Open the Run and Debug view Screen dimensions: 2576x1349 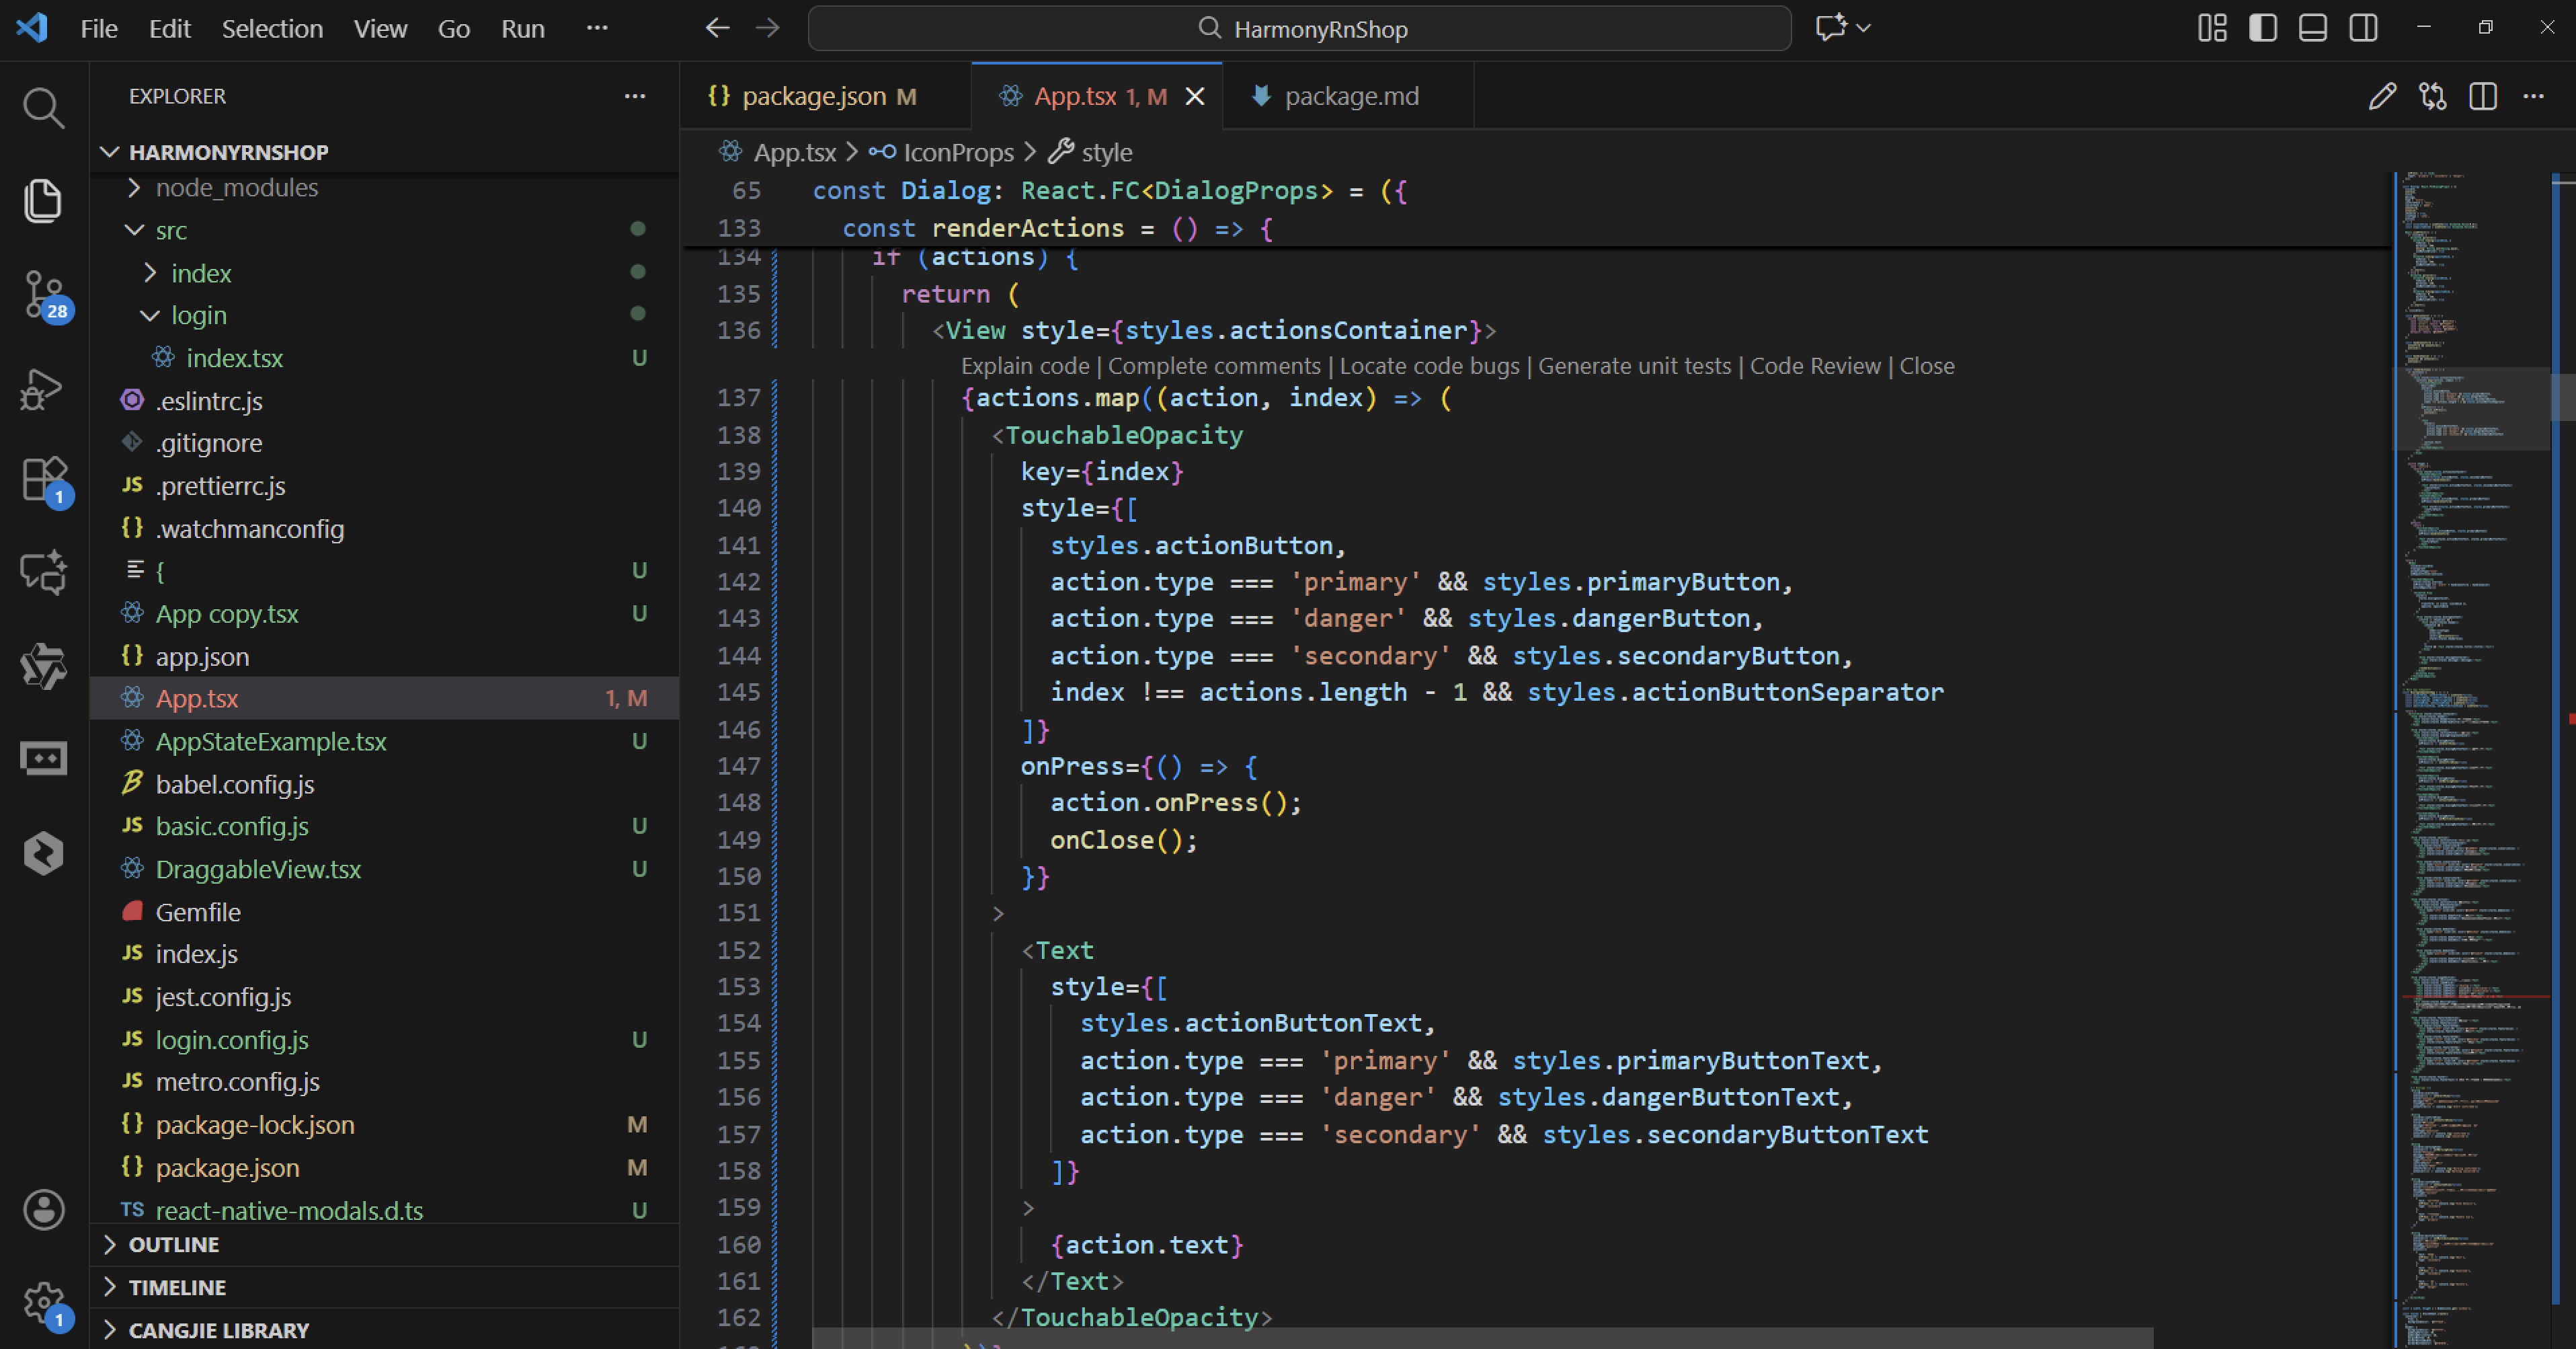click(x=43, y=389)
